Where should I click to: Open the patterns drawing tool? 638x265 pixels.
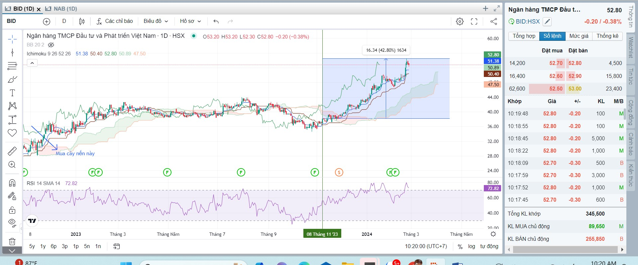coord(12,106)
